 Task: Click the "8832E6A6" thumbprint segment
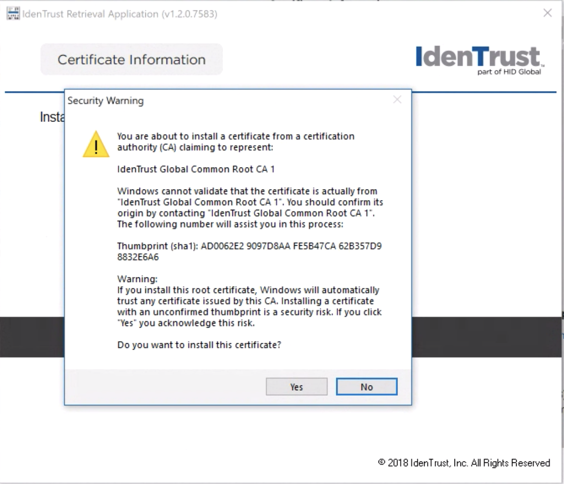point(138,257)
